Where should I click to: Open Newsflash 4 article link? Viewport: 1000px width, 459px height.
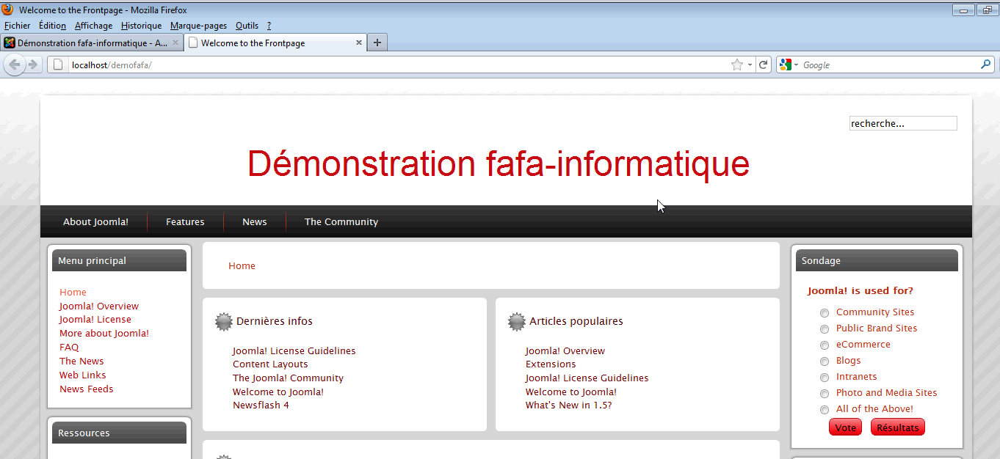coord(261,405)
